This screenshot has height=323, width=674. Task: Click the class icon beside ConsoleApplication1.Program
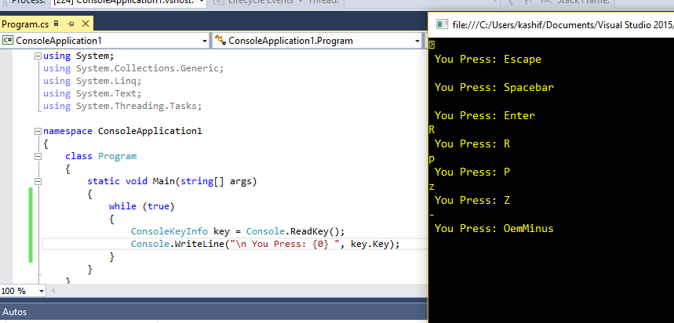coord(220,41)
